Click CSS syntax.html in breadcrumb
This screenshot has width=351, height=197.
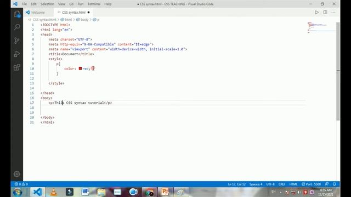tap(44, 20)
